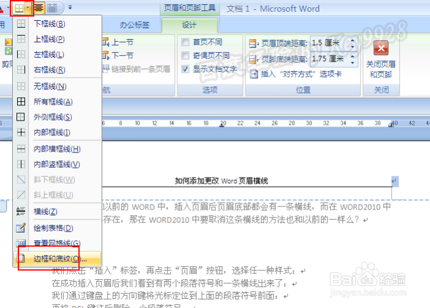The image size is (430, 308).
Task: Click 链接到前一条页眉 link to previous
Action: pyautogui.click(x=136, y=69)
